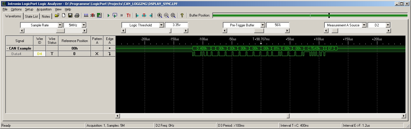Click the green signal layout toolbar icon
411x129 pixels.
click(99, 15)
